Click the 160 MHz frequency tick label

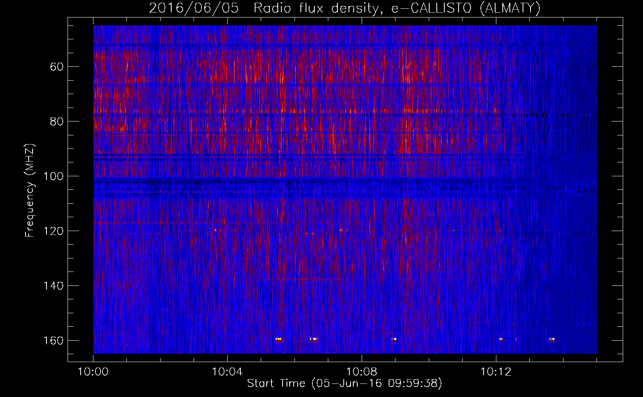tap(54, 340)
